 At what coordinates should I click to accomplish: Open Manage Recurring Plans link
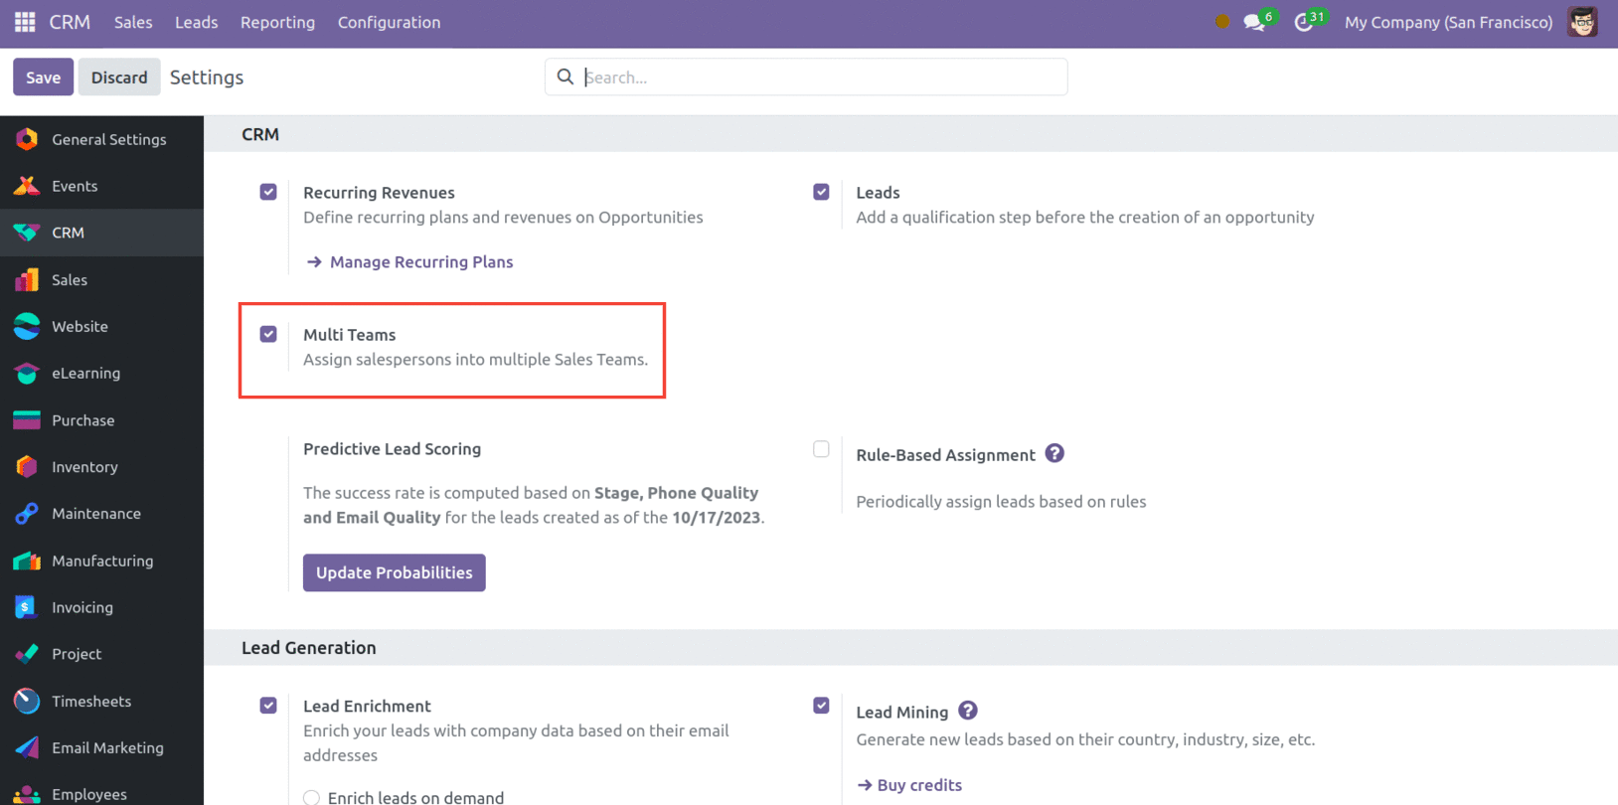(x=421, y=262)
